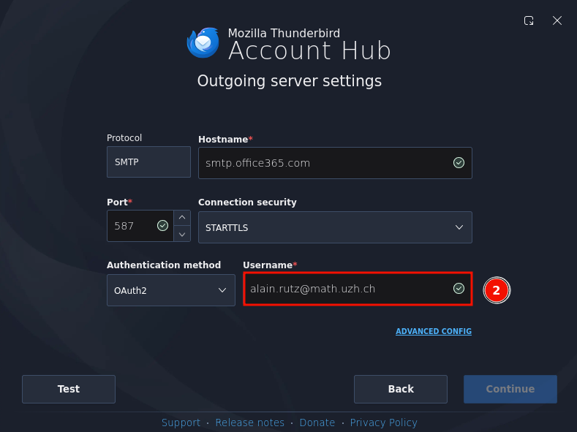Focus the Port number field
Image resolution: width=577 pixels, height=432 pixels.
140,226
